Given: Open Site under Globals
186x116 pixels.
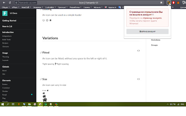Looking at the screenshot, I should click(x=4, y=74).
